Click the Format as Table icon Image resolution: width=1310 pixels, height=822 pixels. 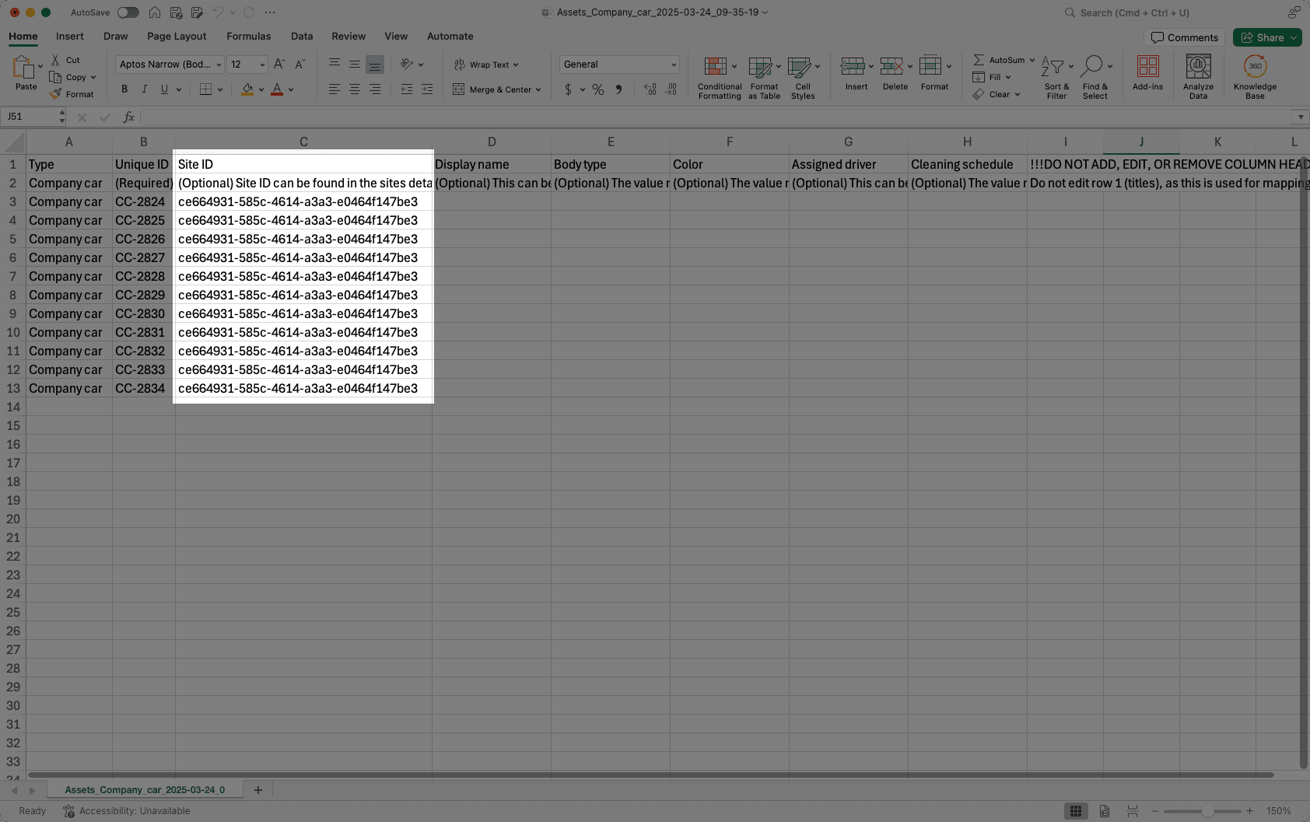pos(762,75)
